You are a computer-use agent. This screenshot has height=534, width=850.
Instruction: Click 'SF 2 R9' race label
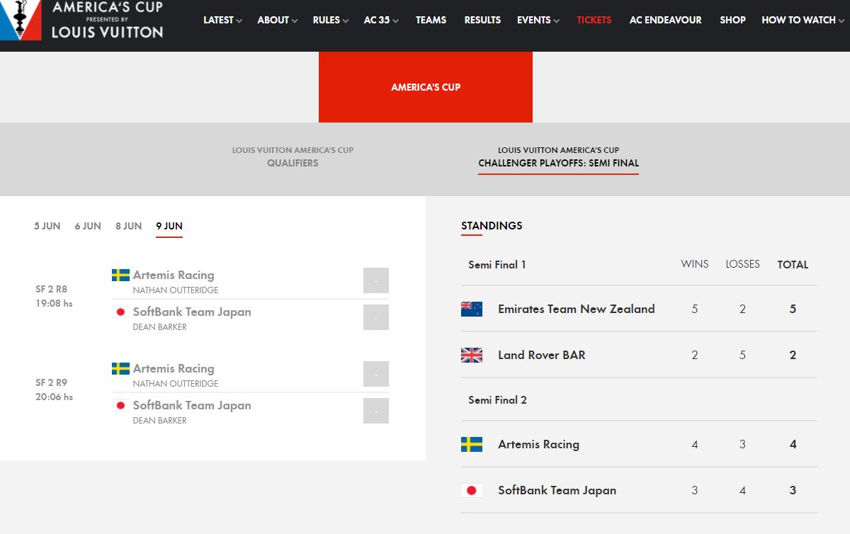tap(51, 382)
